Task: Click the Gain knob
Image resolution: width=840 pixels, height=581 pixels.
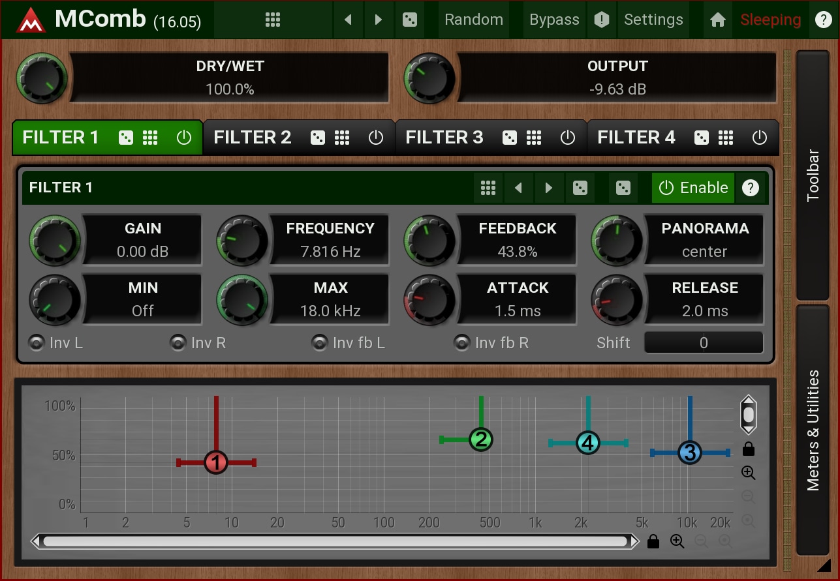Action: coord(55,241)
